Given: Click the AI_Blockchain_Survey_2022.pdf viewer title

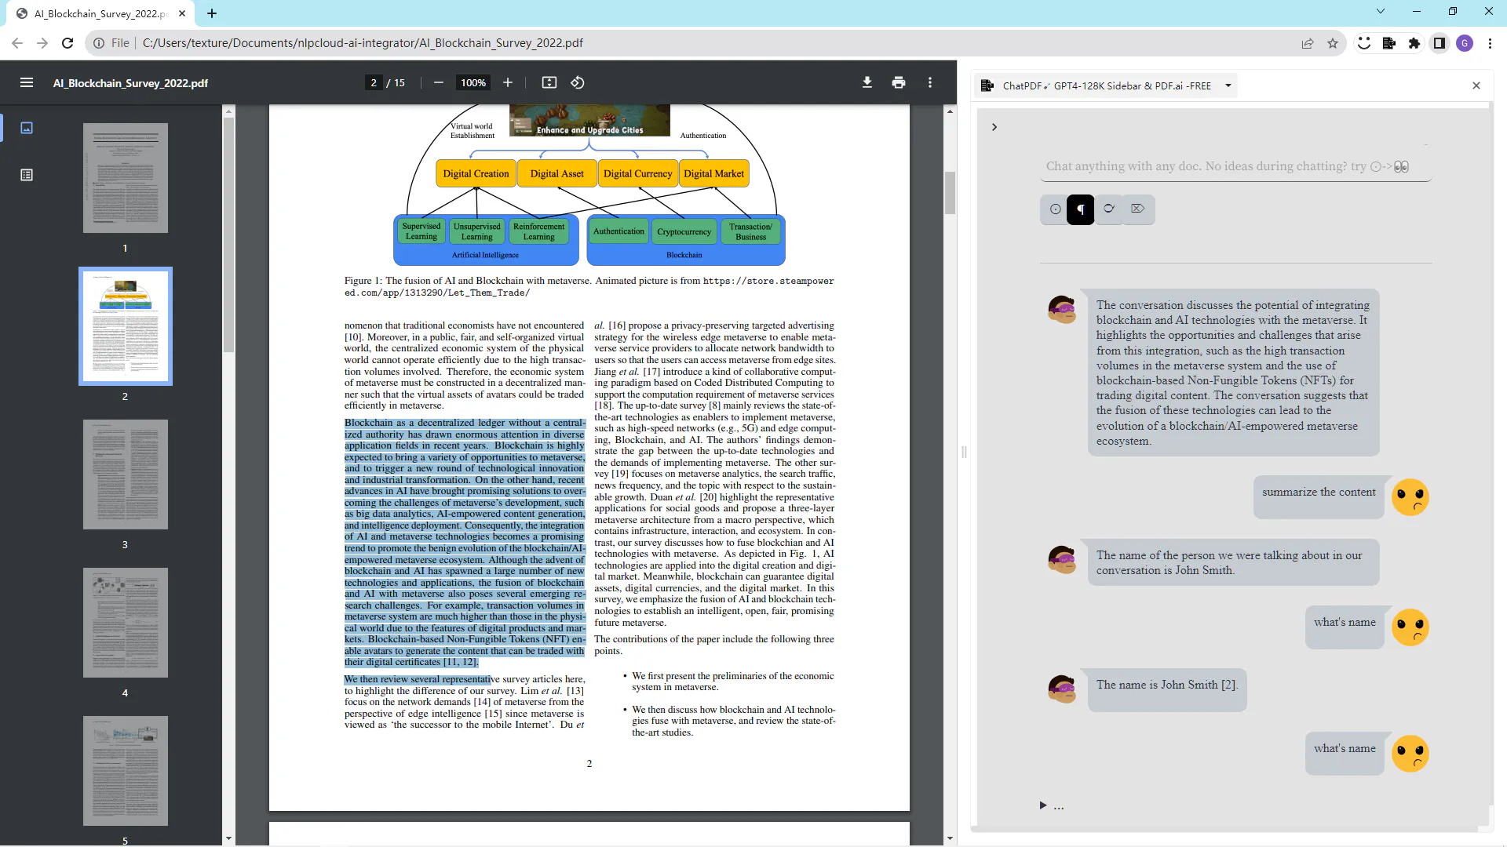Looking at the screenshot, I should click(130, 83).
